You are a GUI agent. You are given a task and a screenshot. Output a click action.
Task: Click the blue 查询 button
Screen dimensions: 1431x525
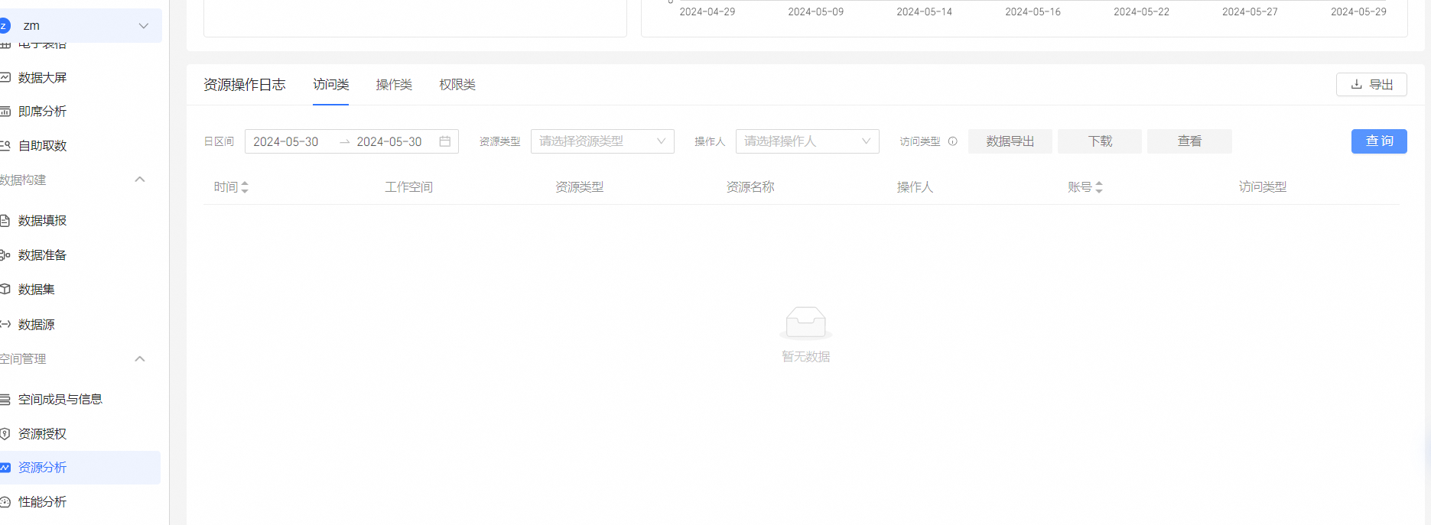[1379, 141]
